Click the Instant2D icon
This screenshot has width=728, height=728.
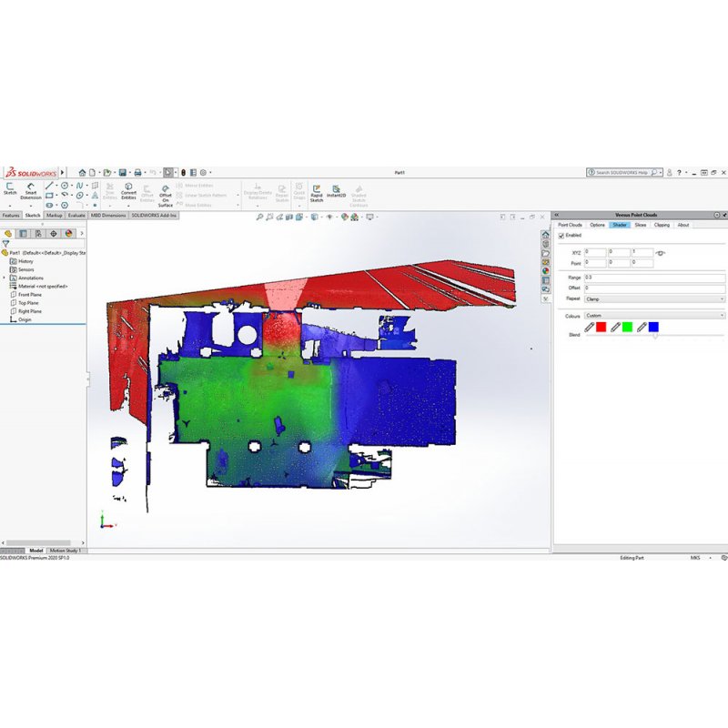(x=336, y=192)
